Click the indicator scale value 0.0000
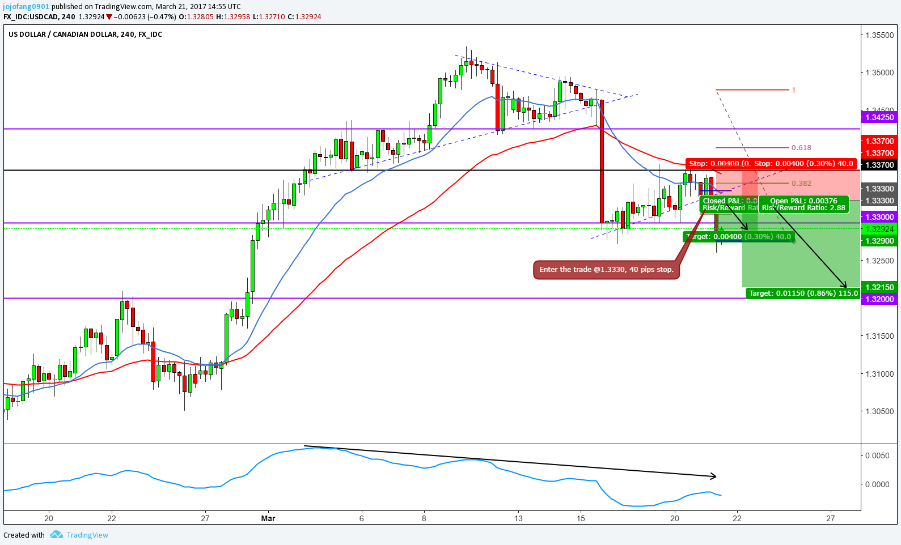 [877, 484]
